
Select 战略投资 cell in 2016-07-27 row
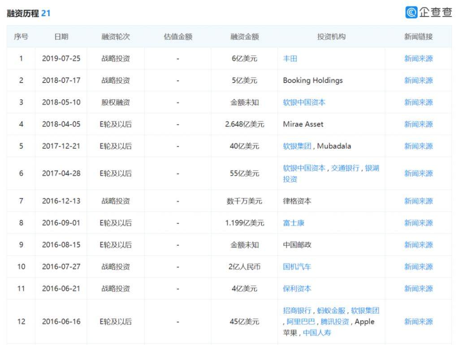116,267
